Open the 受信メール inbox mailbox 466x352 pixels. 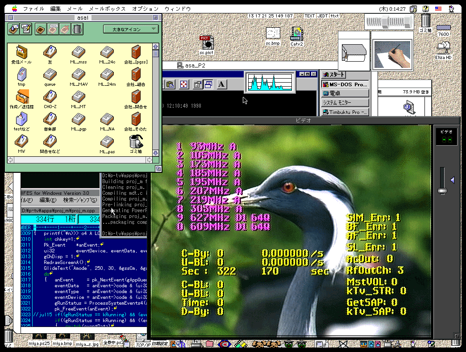(21, 52)
